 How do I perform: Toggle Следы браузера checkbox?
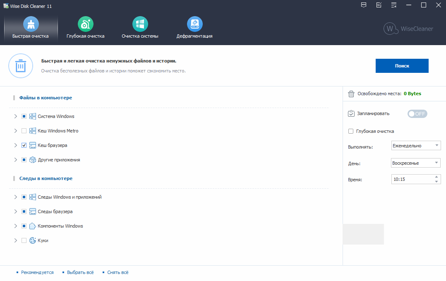pyautogui.click(x=24, y=211)
